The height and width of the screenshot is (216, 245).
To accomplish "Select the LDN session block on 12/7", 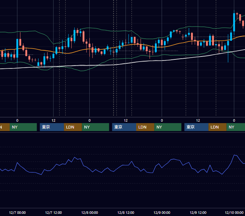I will click(73, 127).
